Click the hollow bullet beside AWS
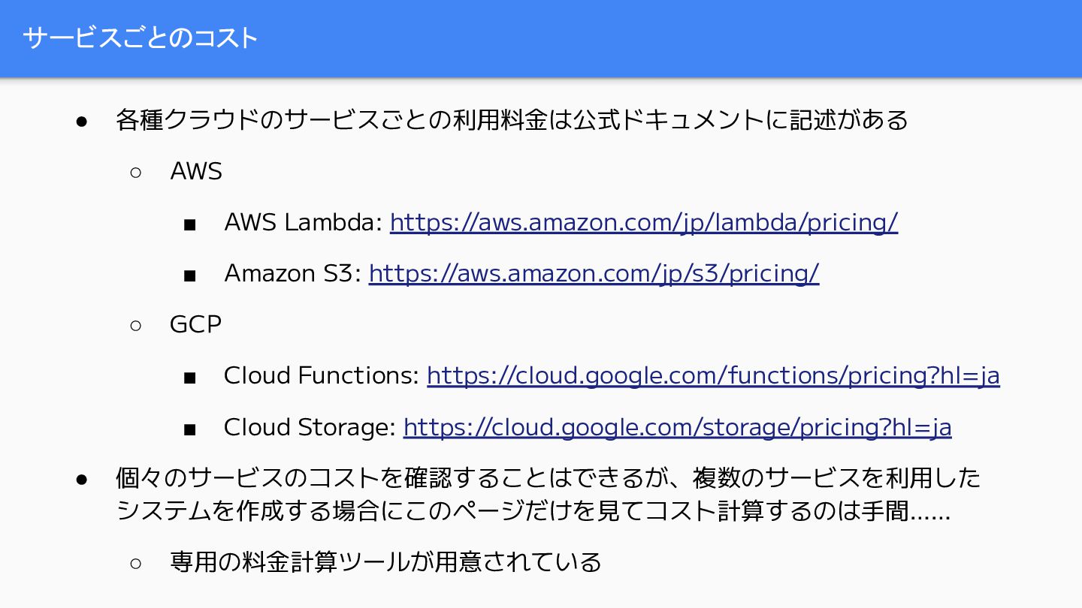Viewport: 1082px width, 608px height. tap(136, 172)
